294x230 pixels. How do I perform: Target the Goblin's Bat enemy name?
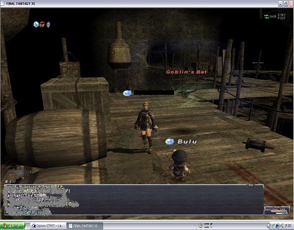(x=187, y=72)
